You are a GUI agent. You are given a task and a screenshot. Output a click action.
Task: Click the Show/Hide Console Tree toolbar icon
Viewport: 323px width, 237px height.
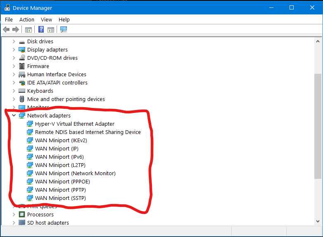28,30
